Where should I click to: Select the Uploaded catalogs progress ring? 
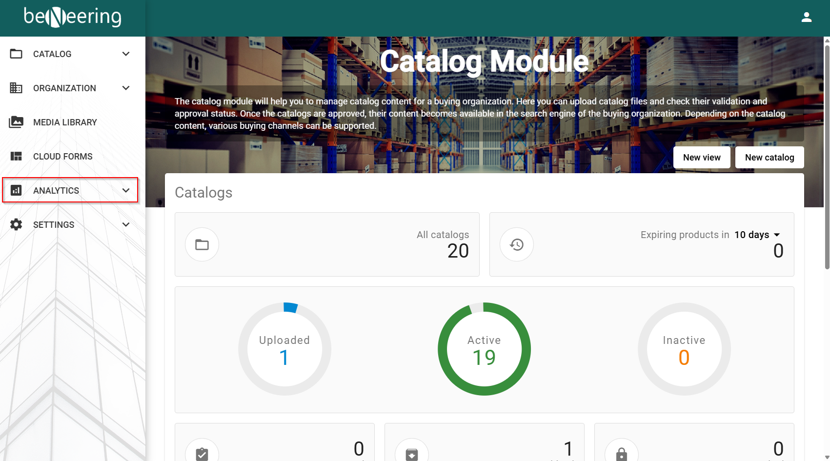click(x=284, y=349)
